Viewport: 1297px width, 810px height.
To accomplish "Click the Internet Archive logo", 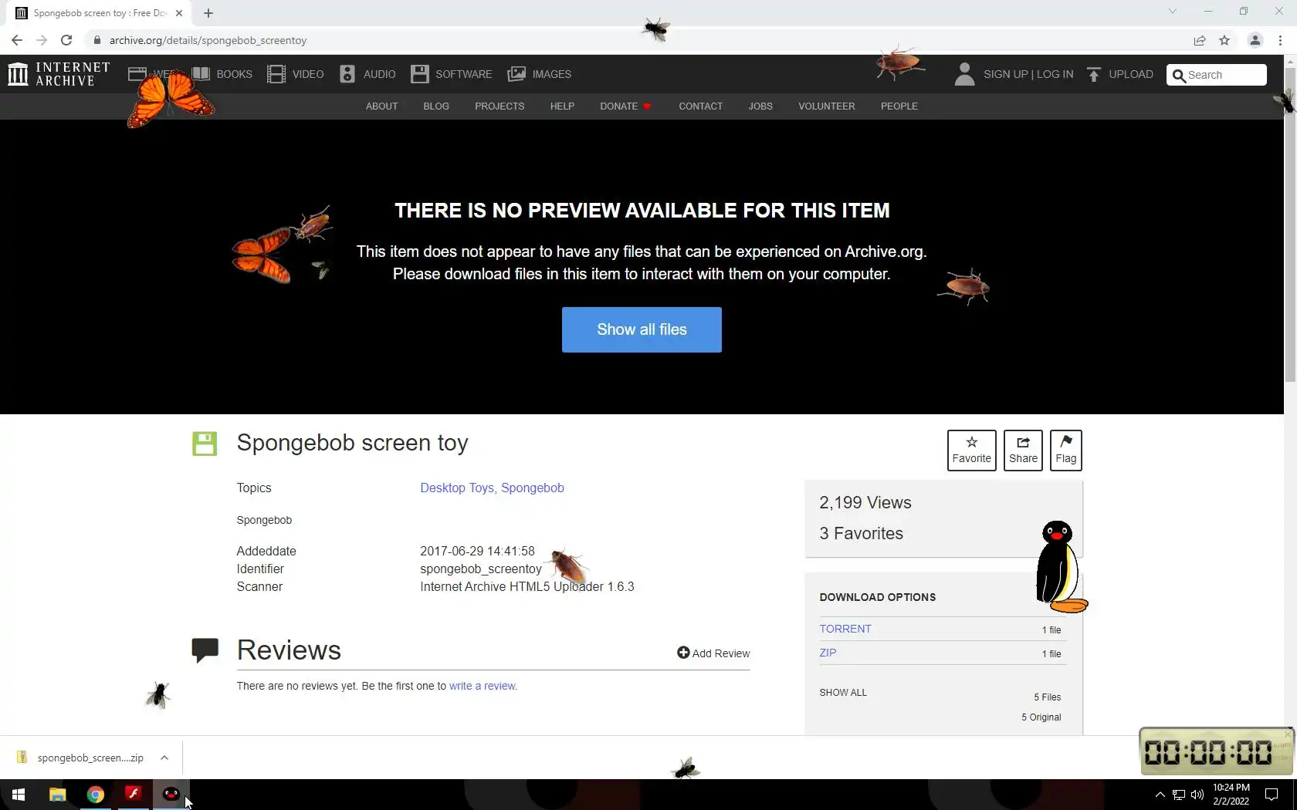I will pos(59,74).
